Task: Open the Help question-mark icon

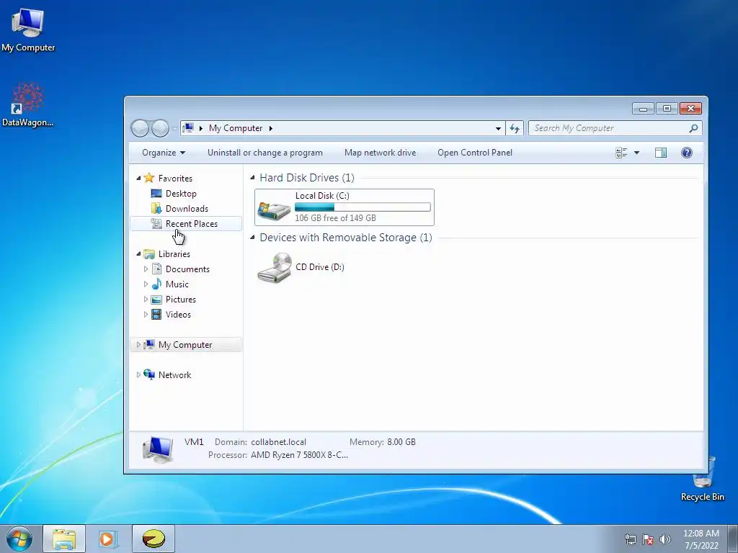Action: point(687,153)
